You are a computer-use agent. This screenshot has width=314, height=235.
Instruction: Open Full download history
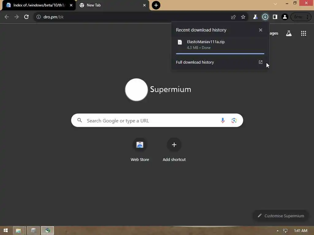[220, 62]
